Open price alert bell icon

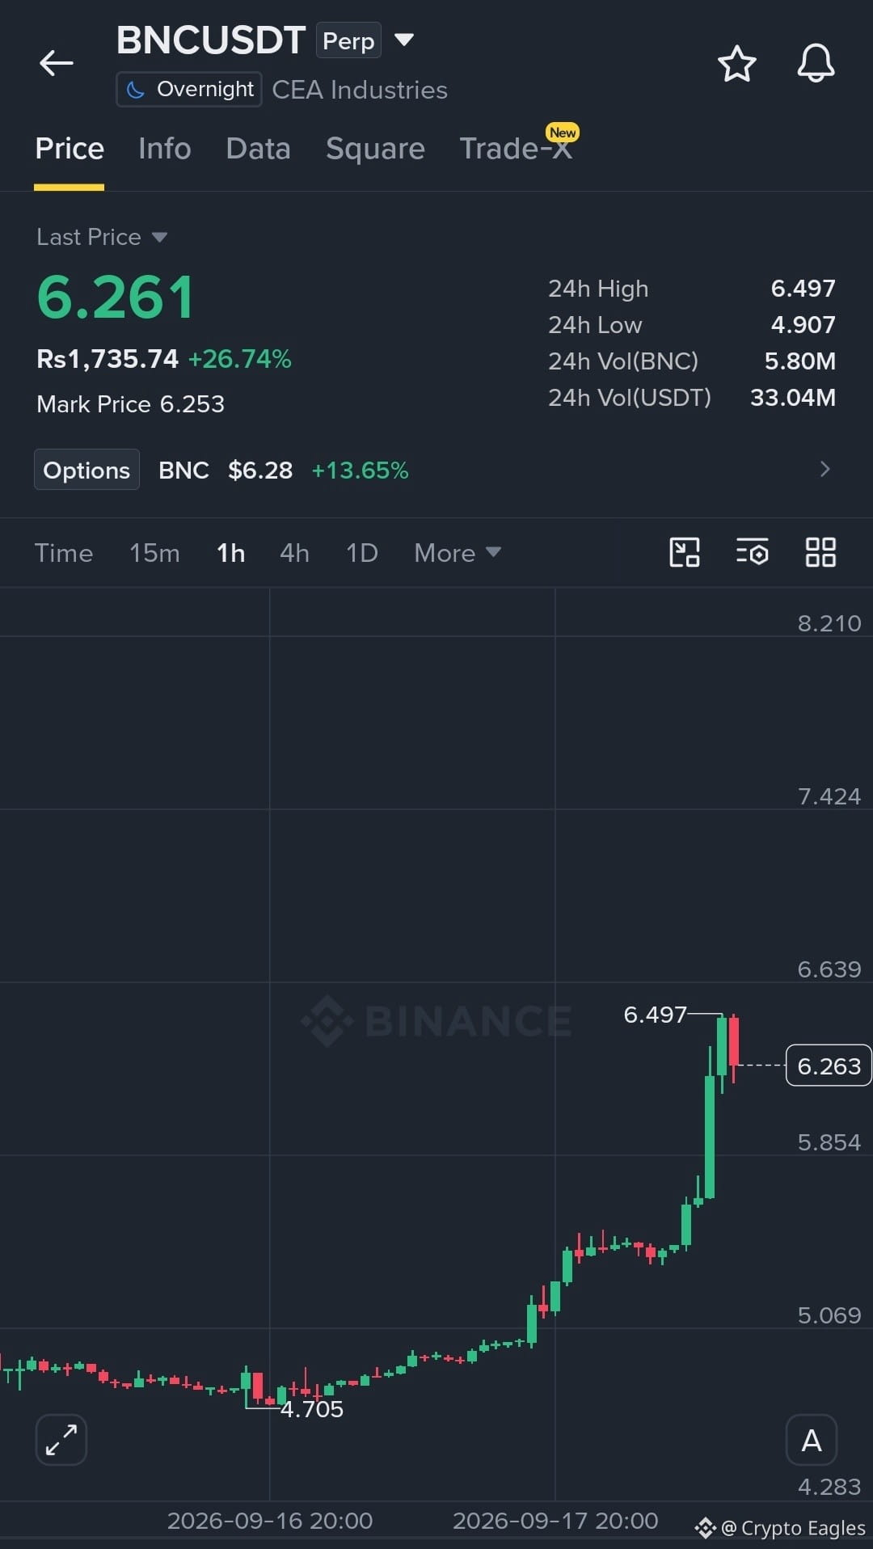[x=816, y=63]
